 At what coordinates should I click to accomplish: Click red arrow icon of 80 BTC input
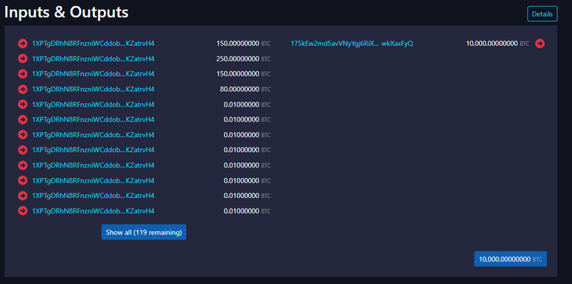tap(22, 89)
